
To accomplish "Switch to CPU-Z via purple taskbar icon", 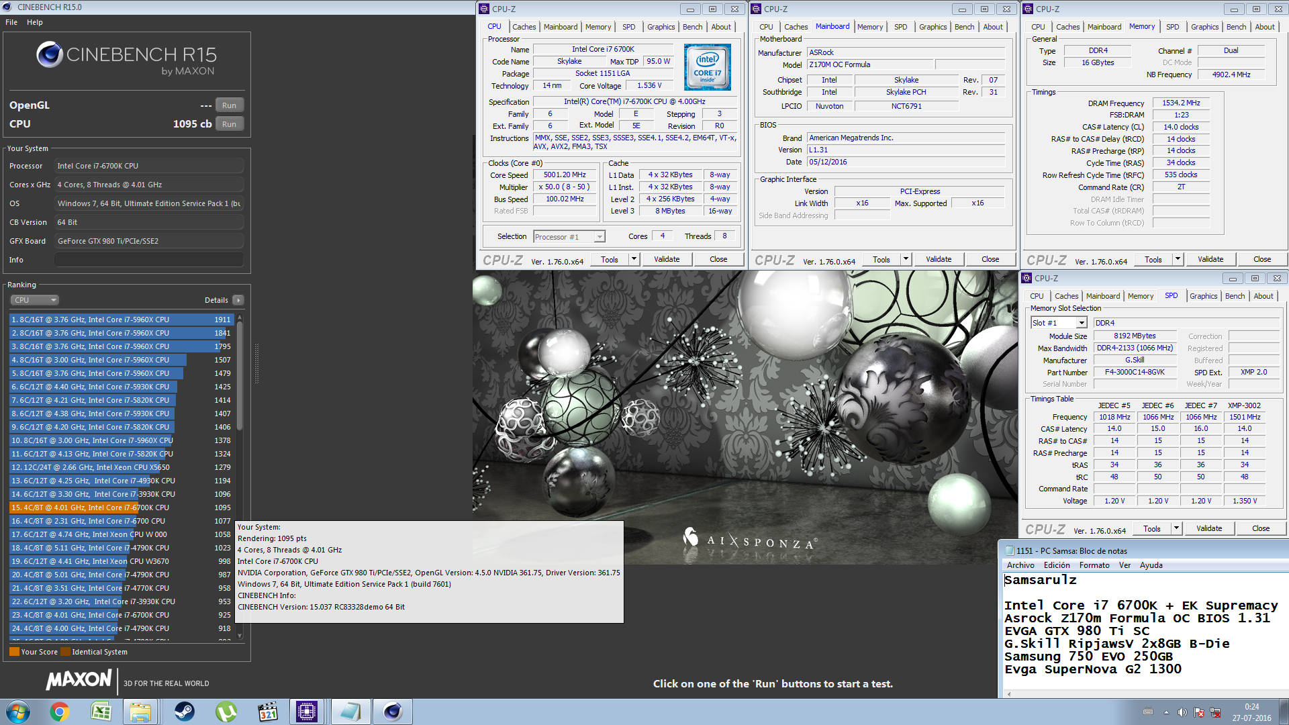I will pos(307,712).
